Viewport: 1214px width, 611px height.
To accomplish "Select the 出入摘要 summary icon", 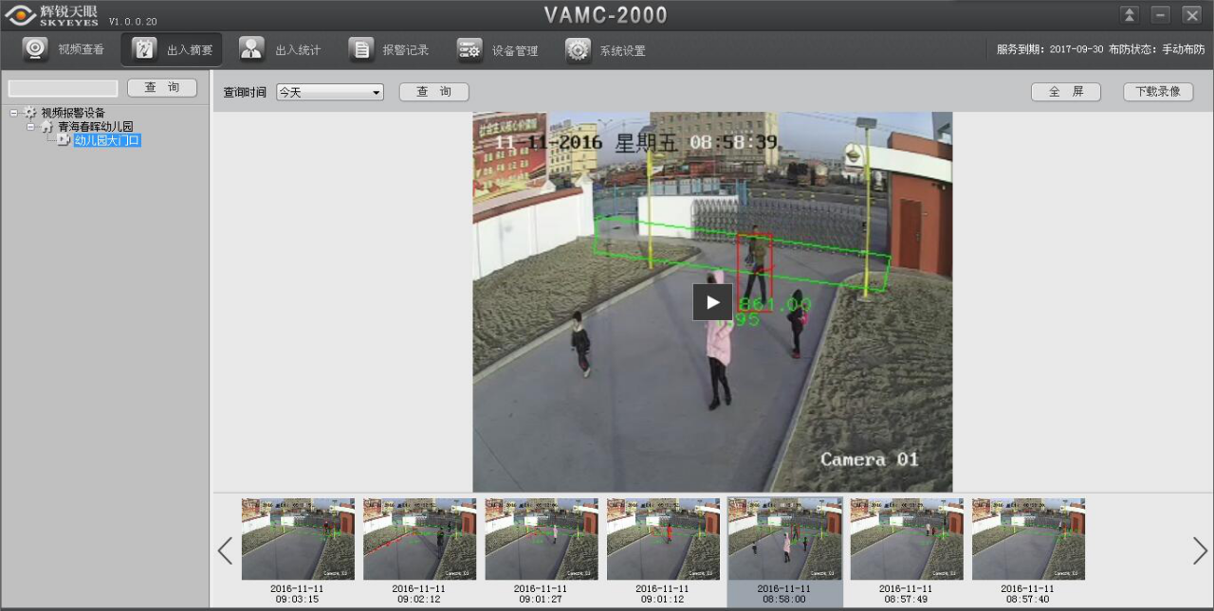I will click(x=144, y=49).
